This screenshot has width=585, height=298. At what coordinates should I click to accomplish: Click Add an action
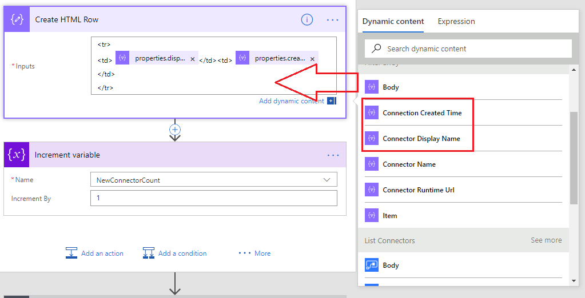click(95, 253)
